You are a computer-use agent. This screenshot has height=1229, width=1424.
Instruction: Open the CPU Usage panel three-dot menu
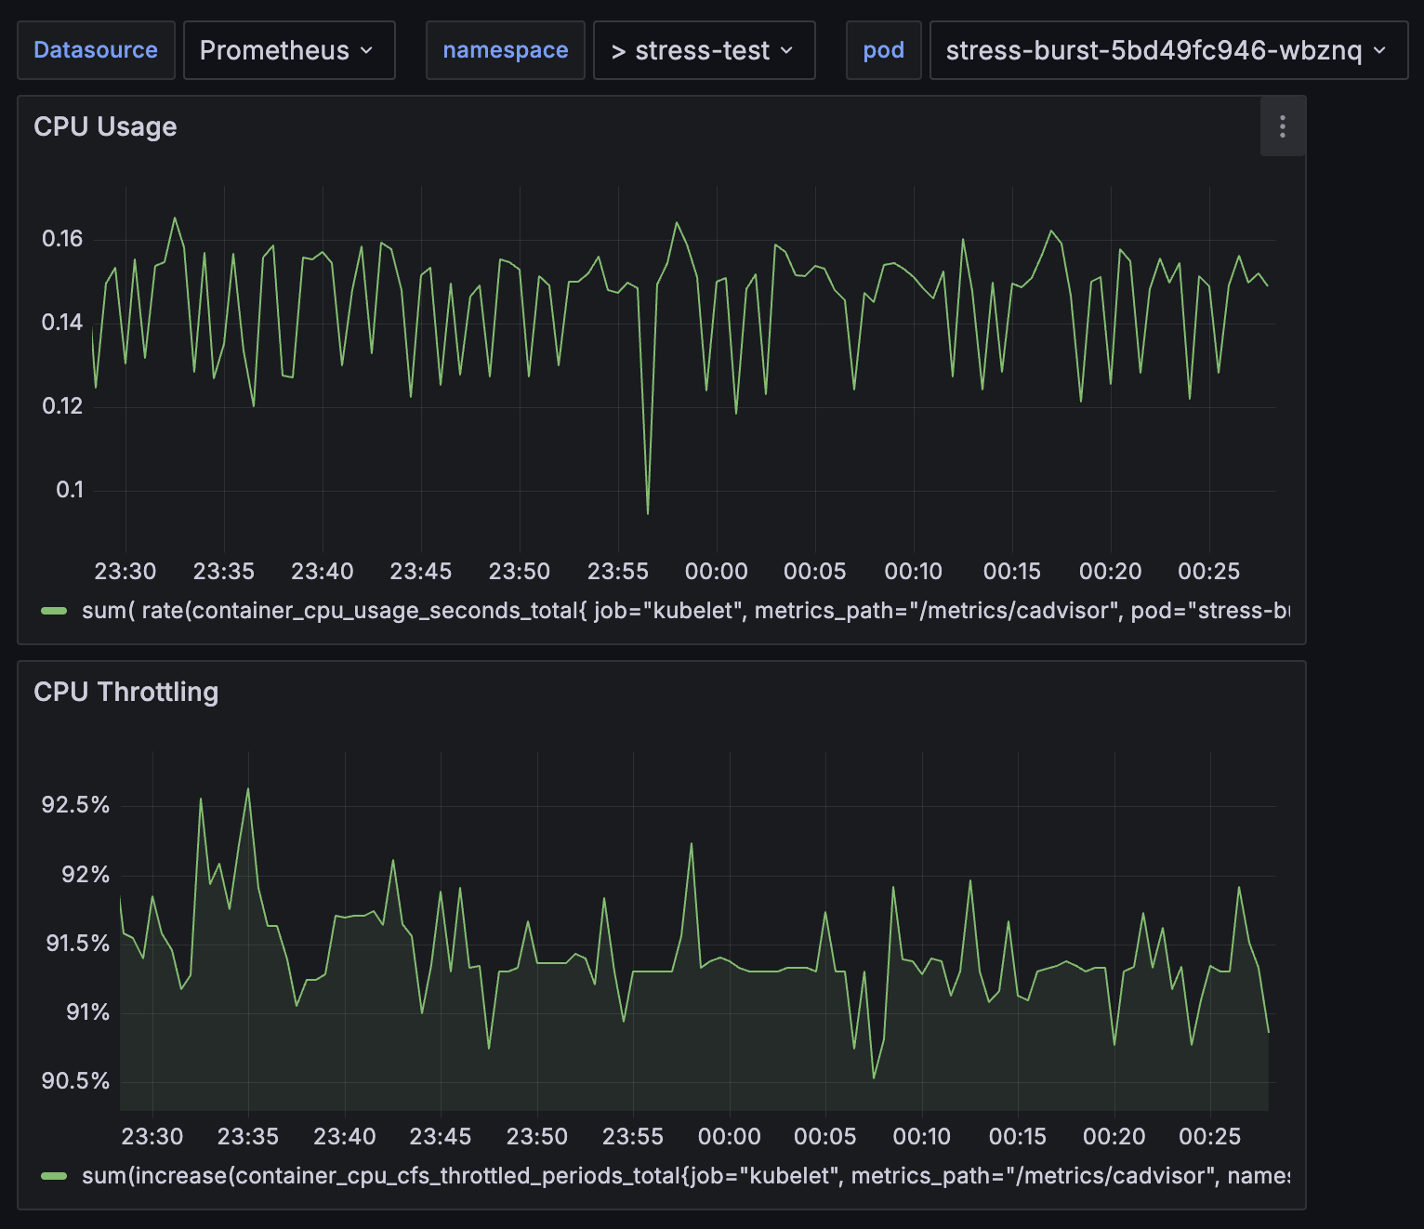pyautogui.click(x=1283, y=126)
